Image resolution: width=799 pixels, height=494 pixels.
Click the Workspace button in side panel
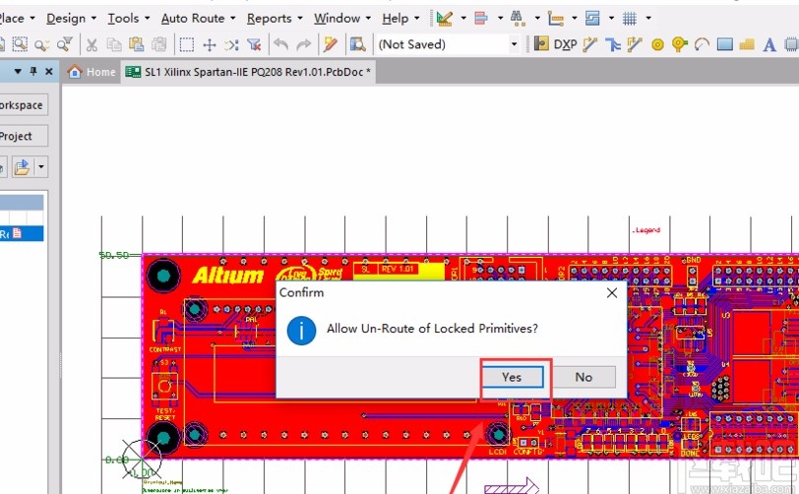point(23,105)
